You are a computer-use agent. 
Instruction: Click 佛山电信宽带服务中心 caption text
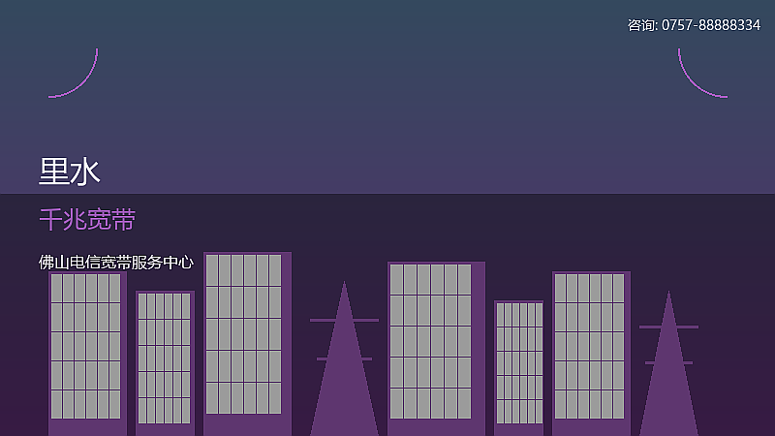point(116,262)
